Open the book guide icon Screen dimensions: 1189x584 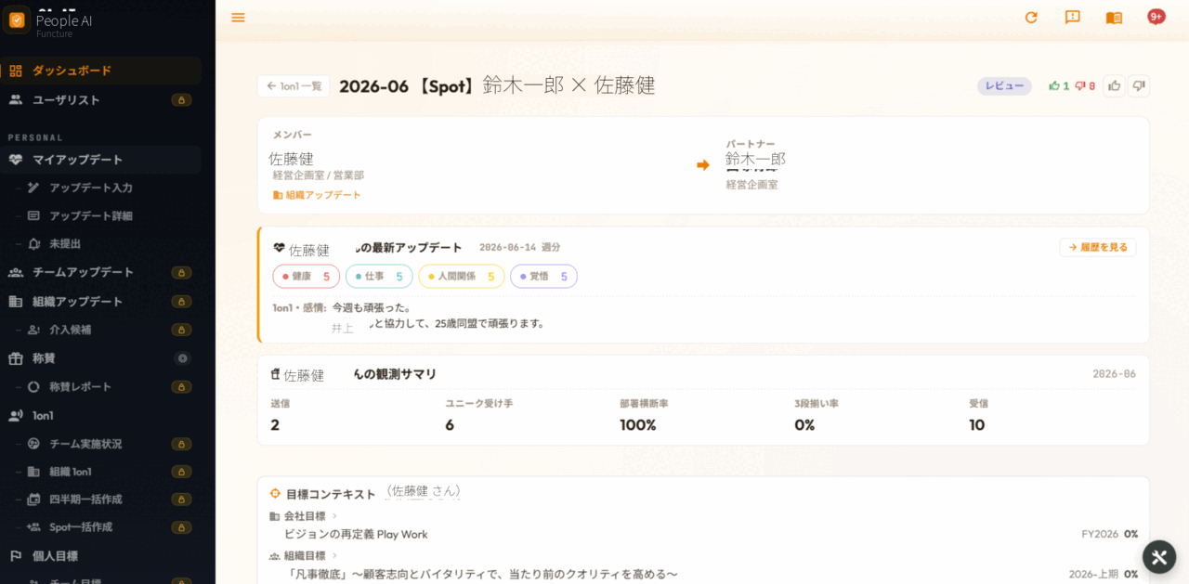tap(1114, 18)
